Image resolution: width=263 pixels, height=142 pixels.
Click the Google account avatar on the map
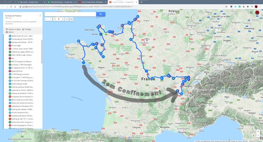[x=257, y=13]
